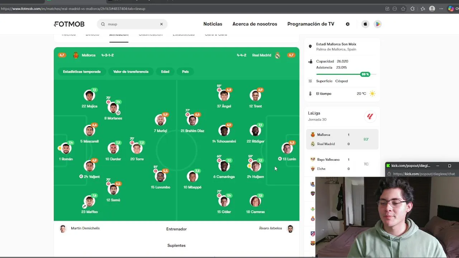459x258 pixels.
Task: Open player 15 Luvumbo
Action: point(160,179)
